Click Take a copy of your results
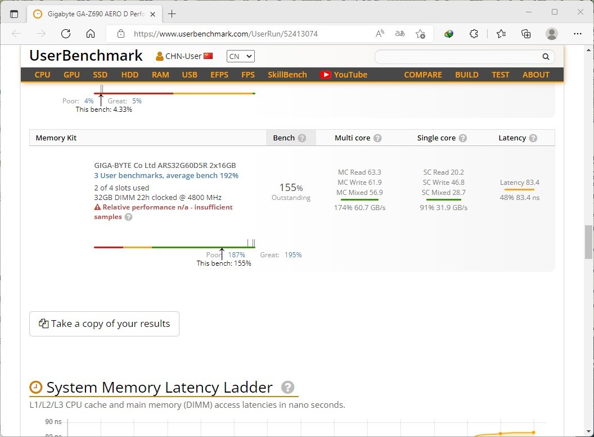The width and height of the screenshot is (594, 437). pyautogui.click(x=104, y=324)
